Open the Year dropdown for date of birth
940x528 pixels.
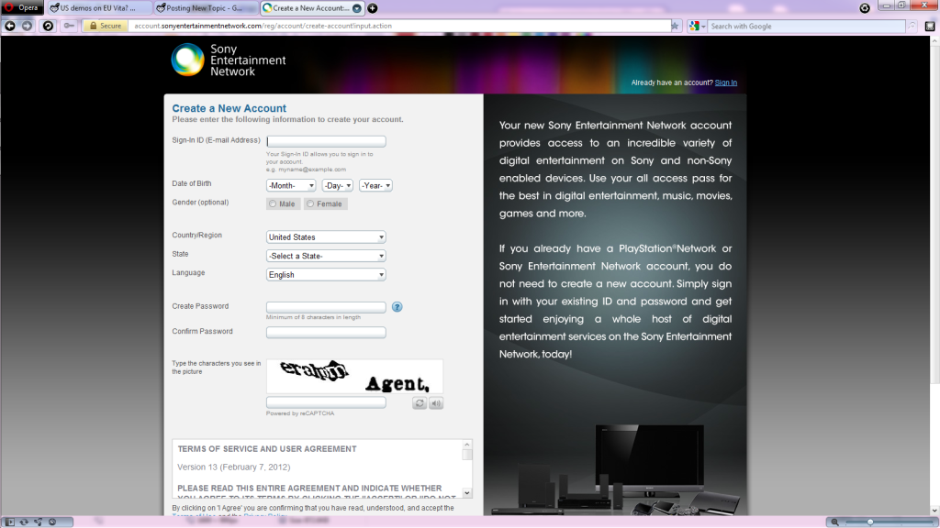coord(375,185)
